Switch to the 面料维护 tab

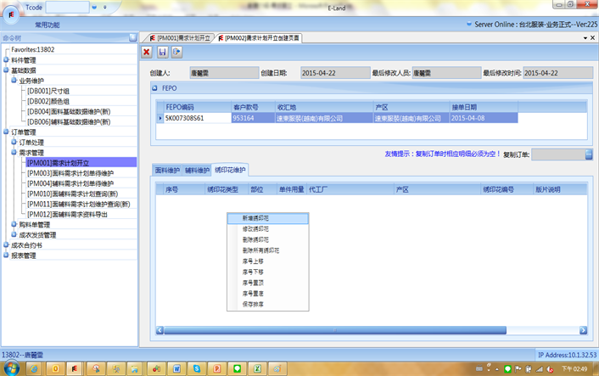166,171
